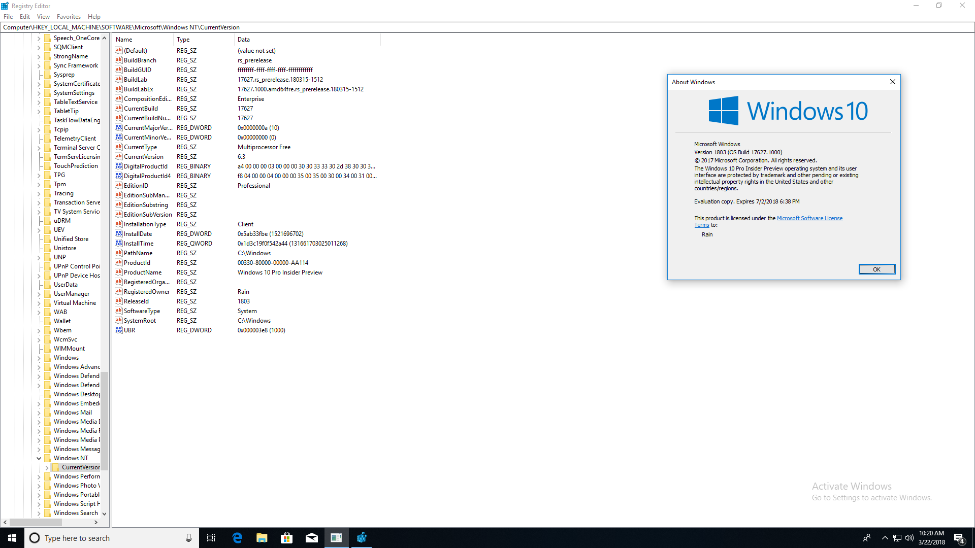Viewport: 975px width, 548px height.
Task: Click the volume icon in system tray
Action: [x=909, y=538]
